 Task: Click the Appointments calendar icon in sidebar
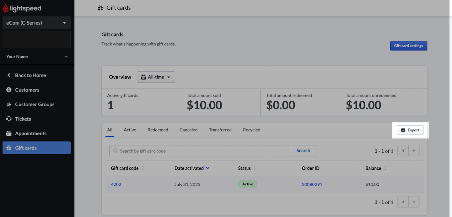[9, 133]
